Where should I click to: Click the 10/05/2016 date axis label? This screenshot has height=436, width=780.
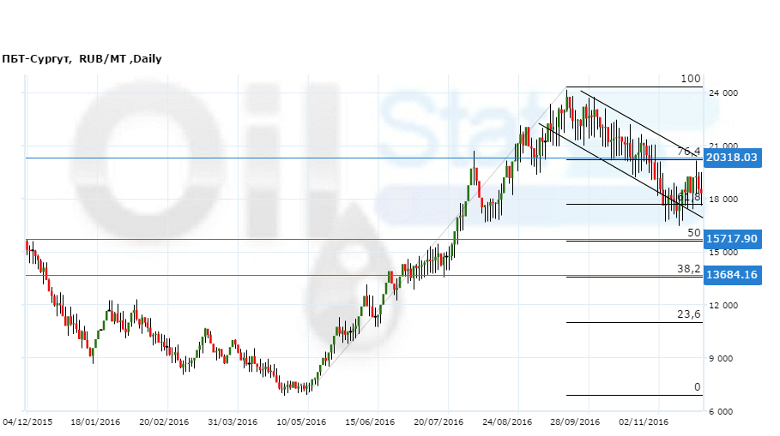pyautogui.click(x=301, y=422)
